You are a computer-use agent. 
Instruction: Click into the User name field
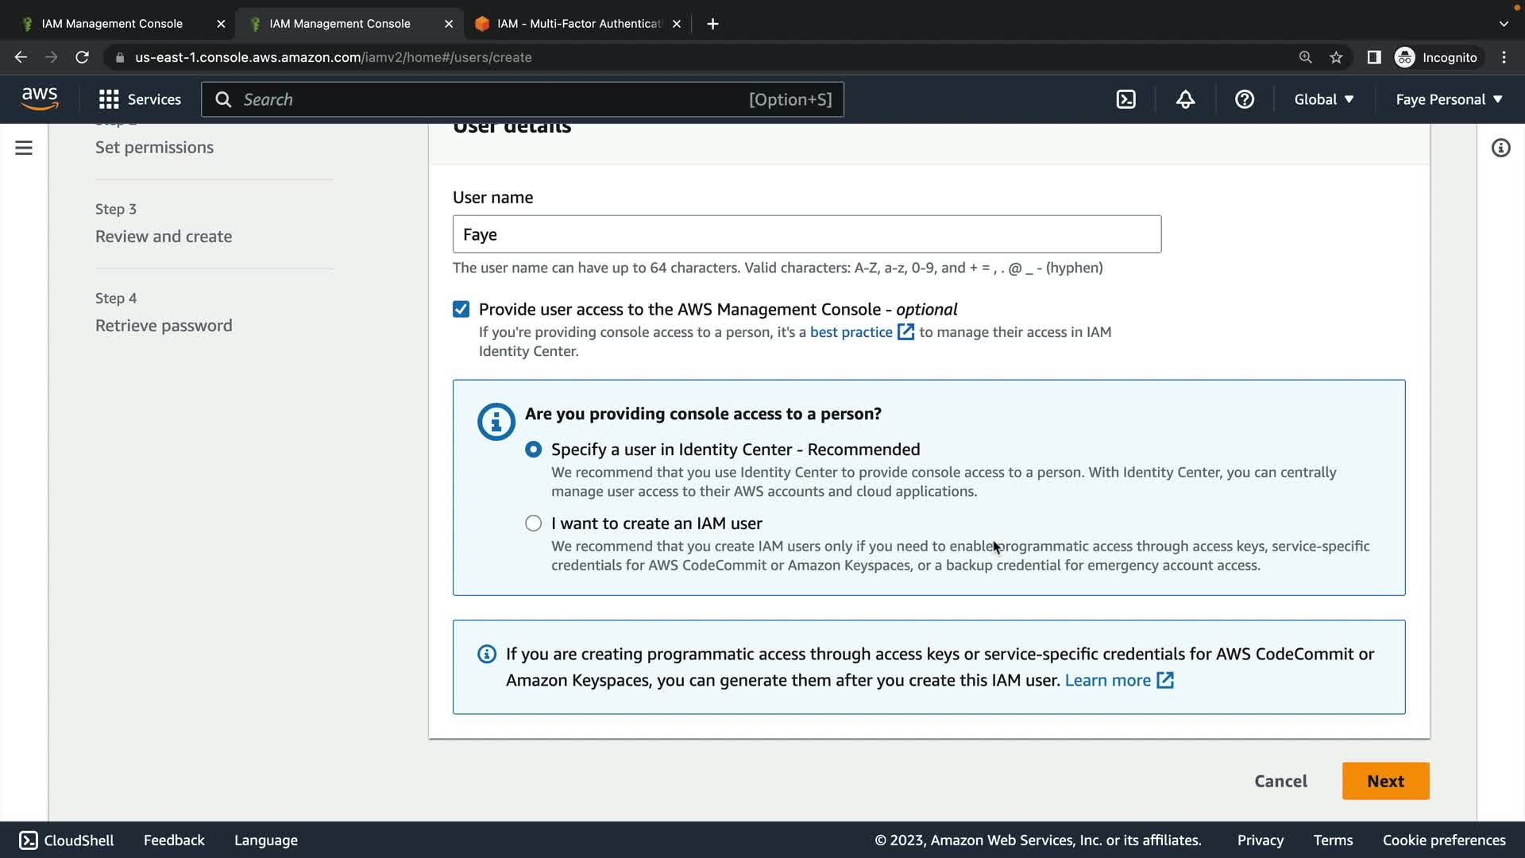806,234
